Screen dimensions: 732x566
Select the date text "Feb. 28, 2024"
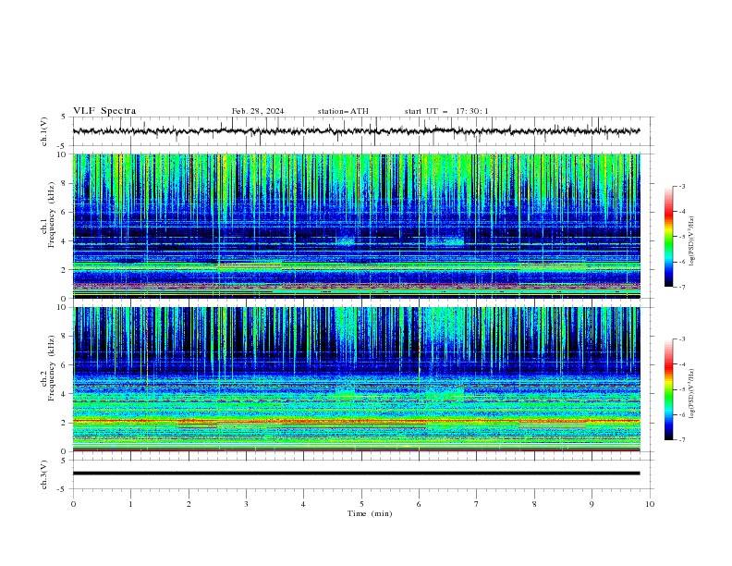[x=258, y=111]
